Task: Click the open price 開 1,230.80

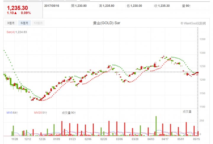Action: [x=79, y=6]
